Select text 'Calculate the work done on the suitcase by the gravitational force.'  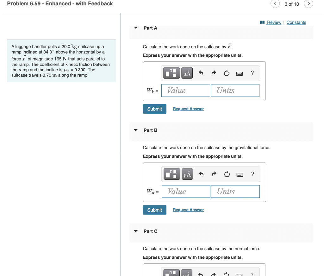click(206, 147)
